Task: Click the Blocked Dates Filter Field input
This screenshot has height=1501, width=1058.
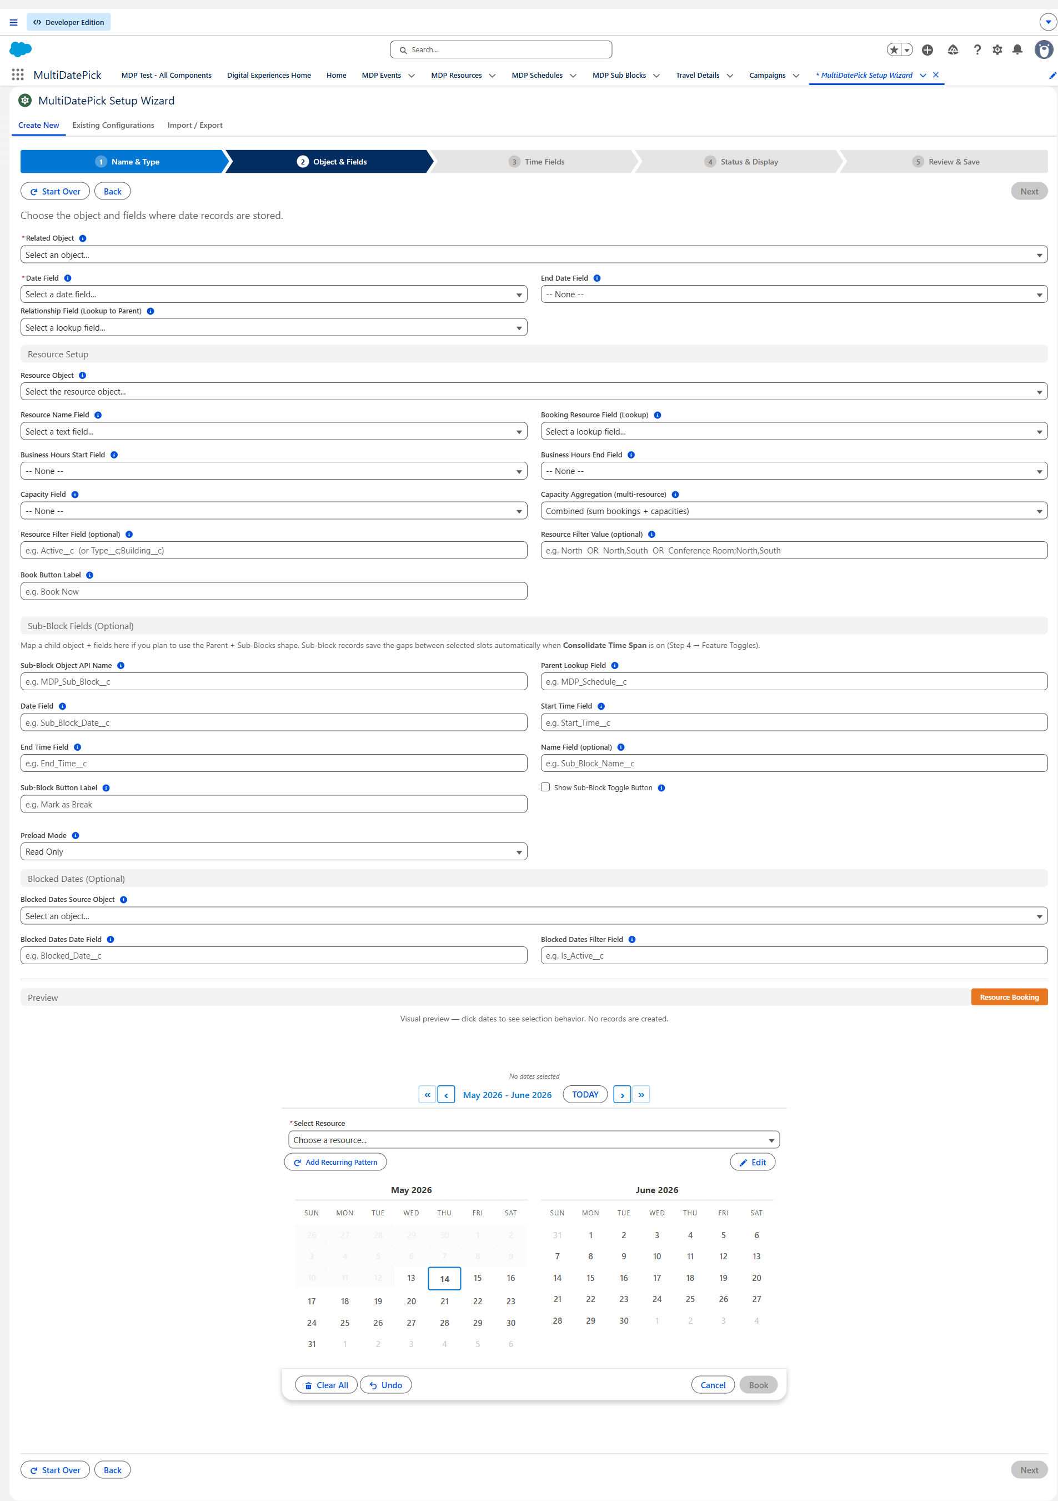Action: 794,956
